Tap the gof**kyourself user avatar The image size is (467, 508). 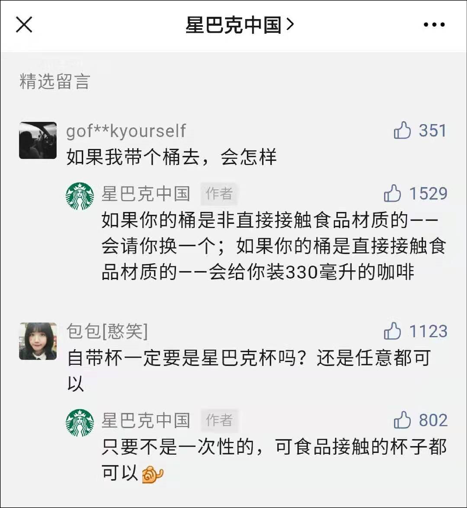pyautogui.click(x=38, y=140)
